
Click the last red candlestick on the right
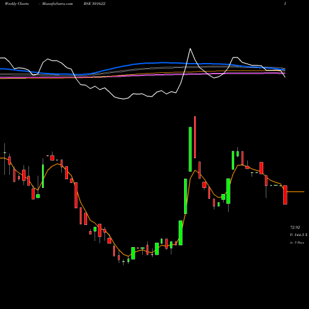click(285, 195)
